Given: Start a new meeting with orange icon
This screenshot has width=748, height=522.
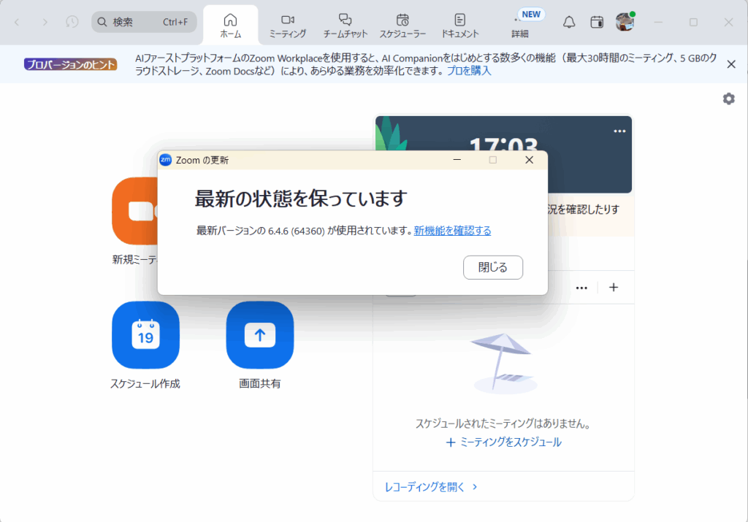Looking at the screenshot, I should (135, 211).
